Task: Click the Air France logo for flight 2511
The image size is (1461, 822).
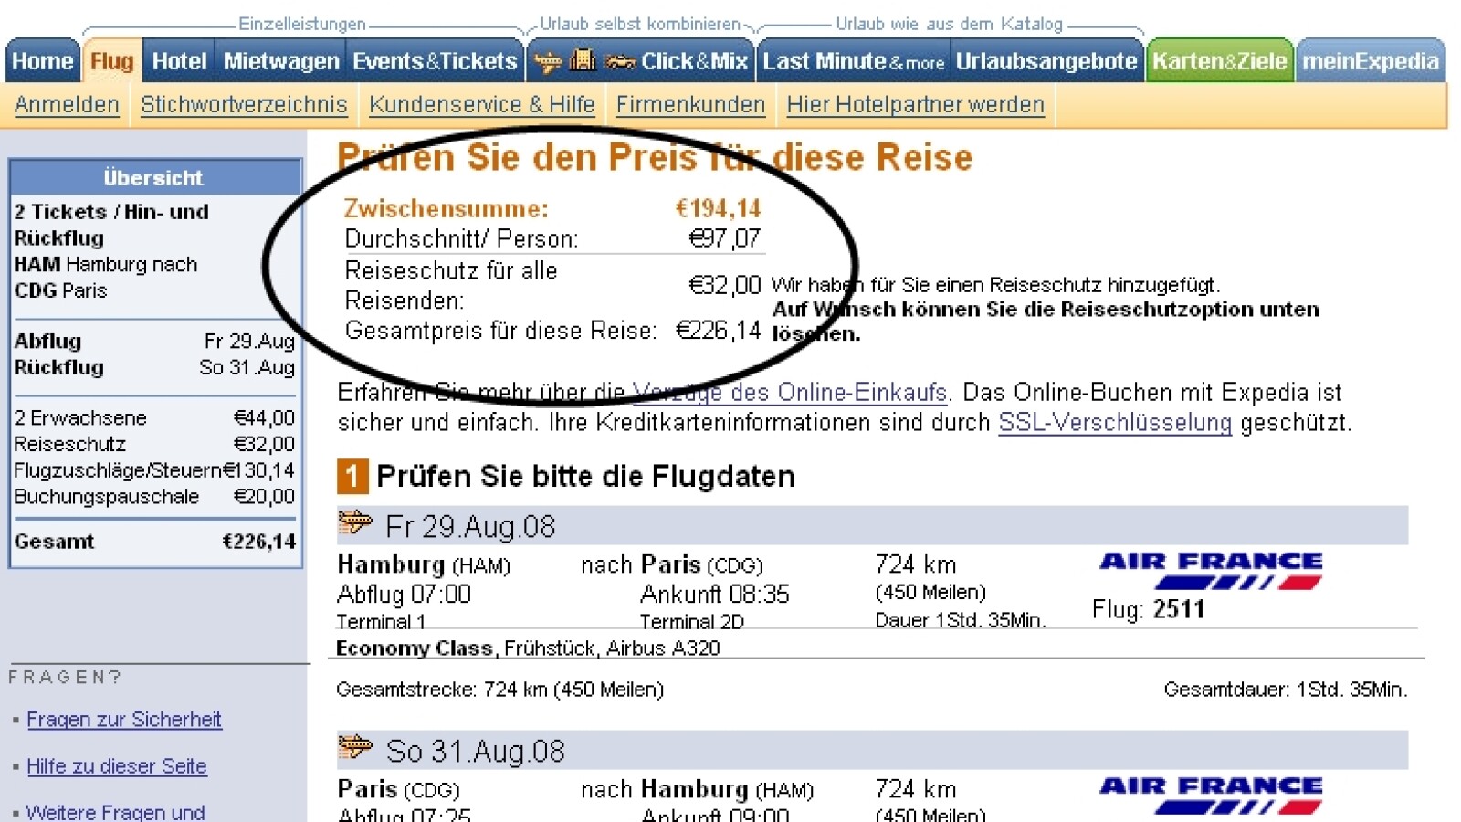Action: 1211,571
